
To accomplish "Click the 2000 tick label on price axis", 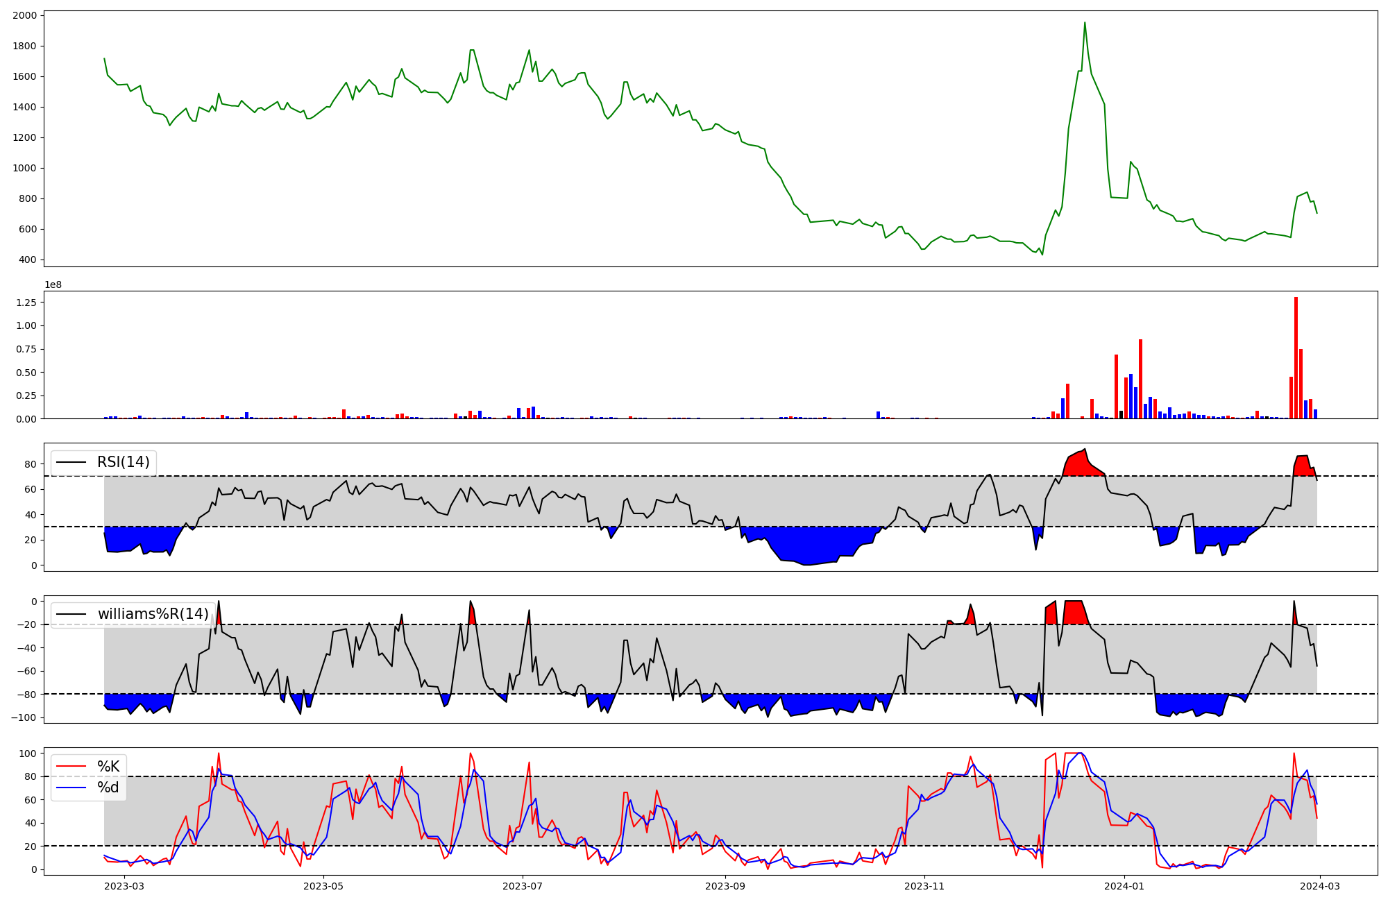I will pyautogui.click(x=25, y=15).
